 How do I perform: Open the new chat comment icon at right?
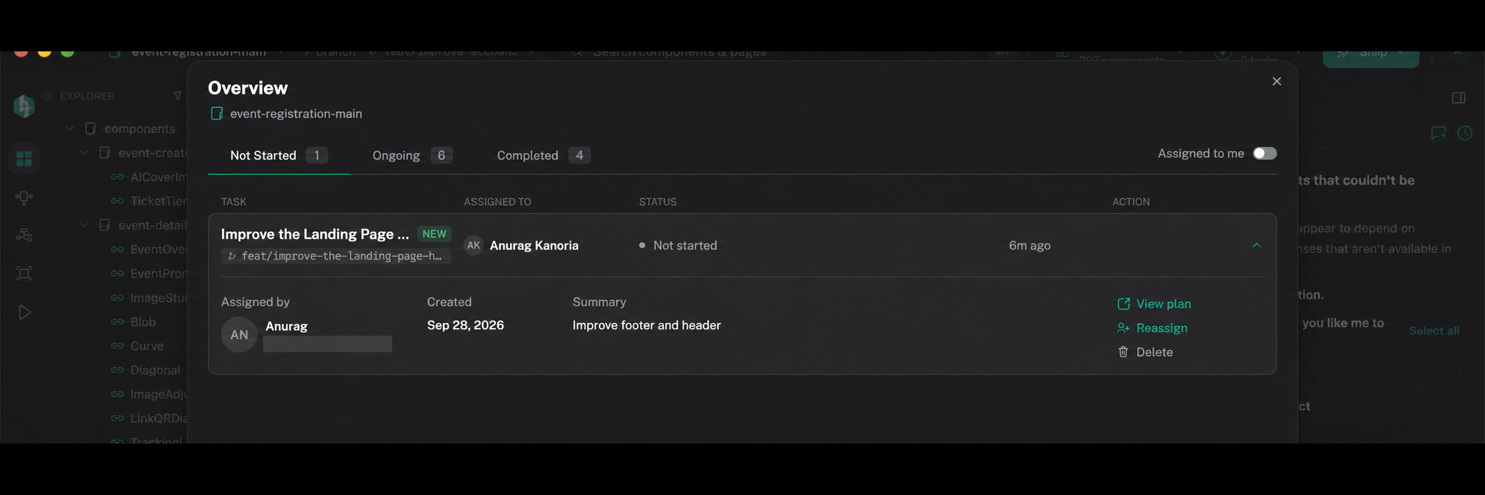point(1439,133)
